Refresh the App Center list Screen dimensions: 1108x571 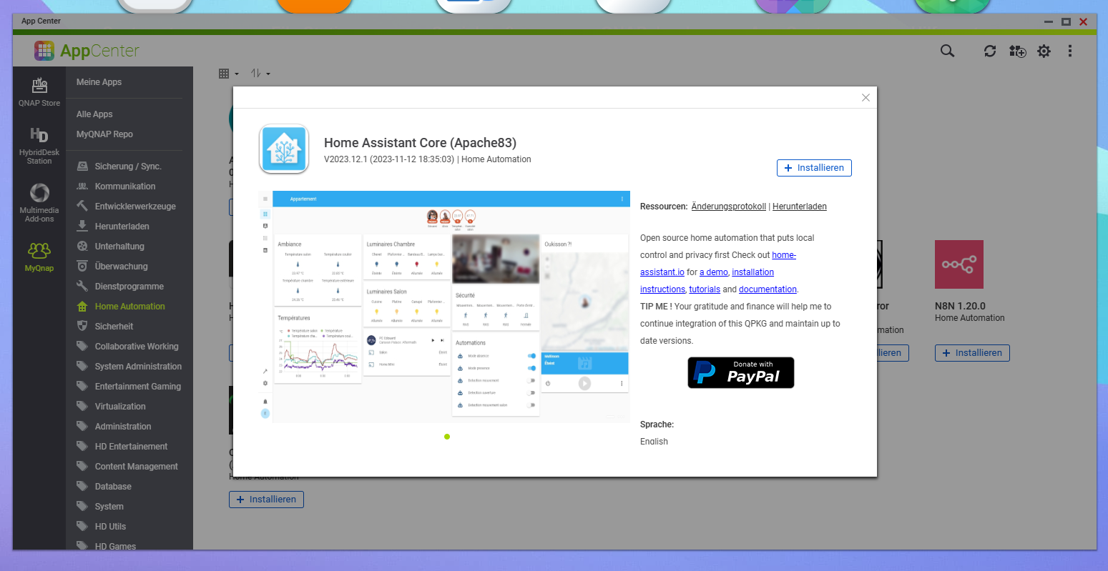click(990, 51)
